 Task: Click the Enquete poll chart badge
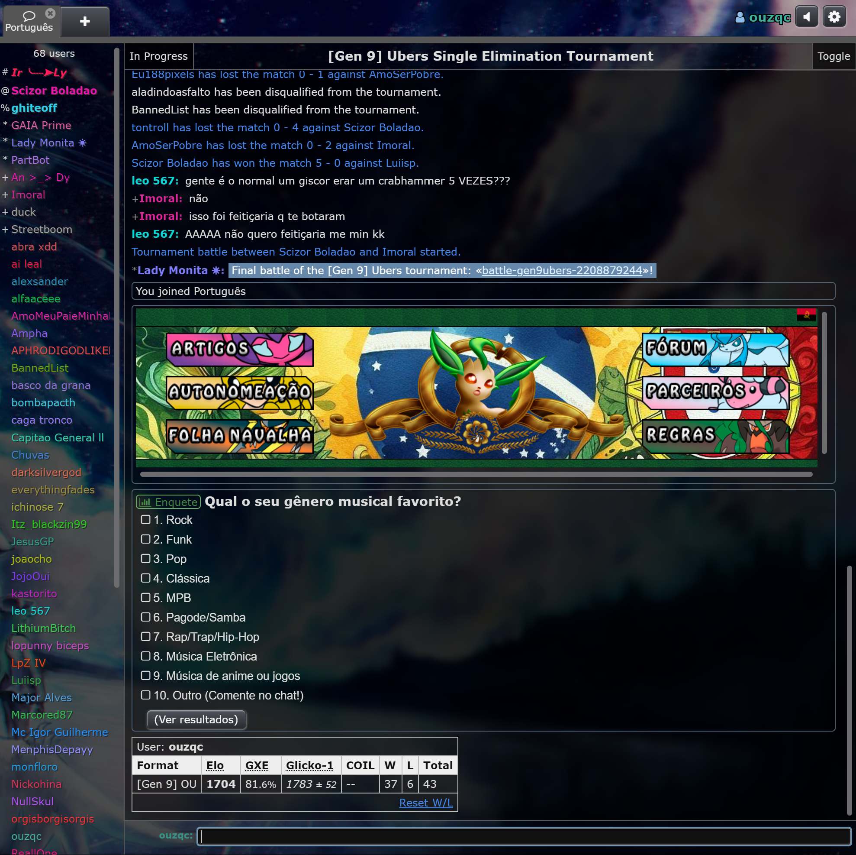coord(168,502)
